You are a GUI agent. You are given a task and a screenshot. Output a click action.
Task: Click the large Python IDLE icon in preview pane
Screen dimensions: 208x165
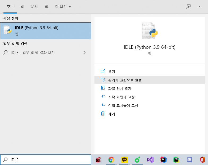(150, 31)
